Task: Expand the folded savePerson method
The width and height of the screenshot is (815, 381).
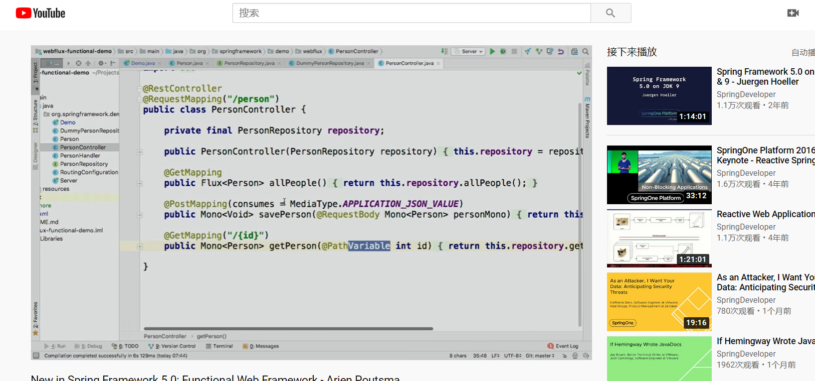Action: (x=140, y=215)
